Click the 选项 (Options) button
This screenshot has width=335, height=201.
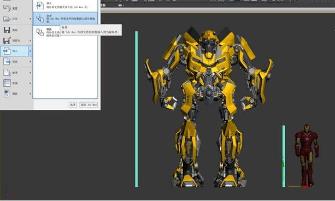tap(73, 105)
